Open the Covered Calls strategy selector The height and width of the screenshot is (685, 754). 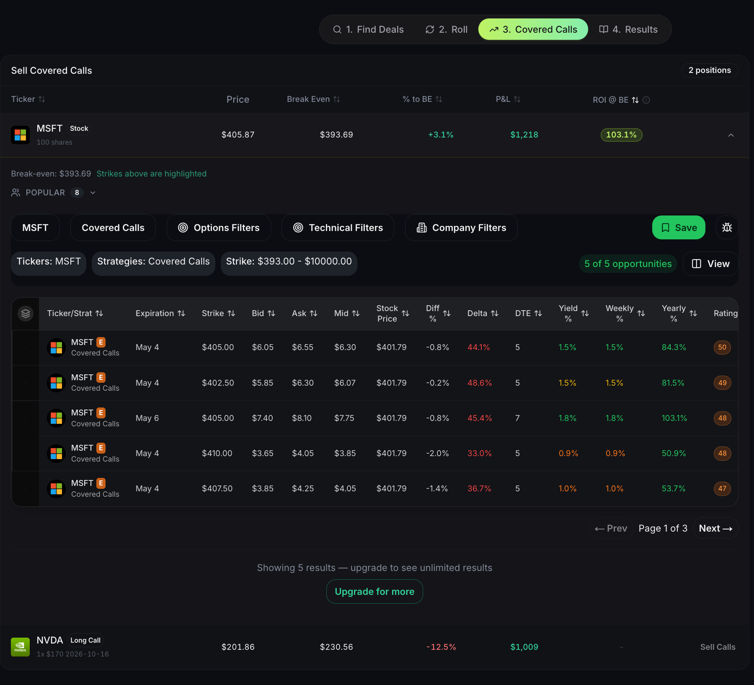click(113, 228)
